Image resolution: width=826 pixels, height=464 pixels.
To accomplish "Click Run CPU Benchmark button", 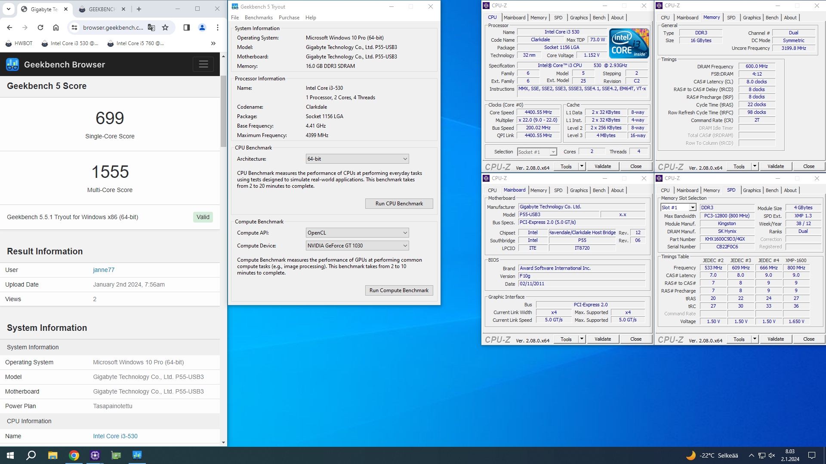I will coord(399,204).
